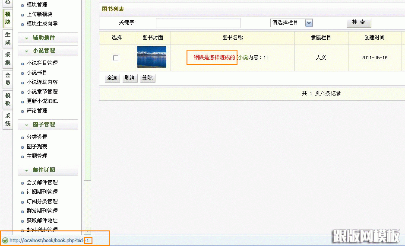Click the 全选 button
This screenshot has width=405, height=246.
(112, 78)
